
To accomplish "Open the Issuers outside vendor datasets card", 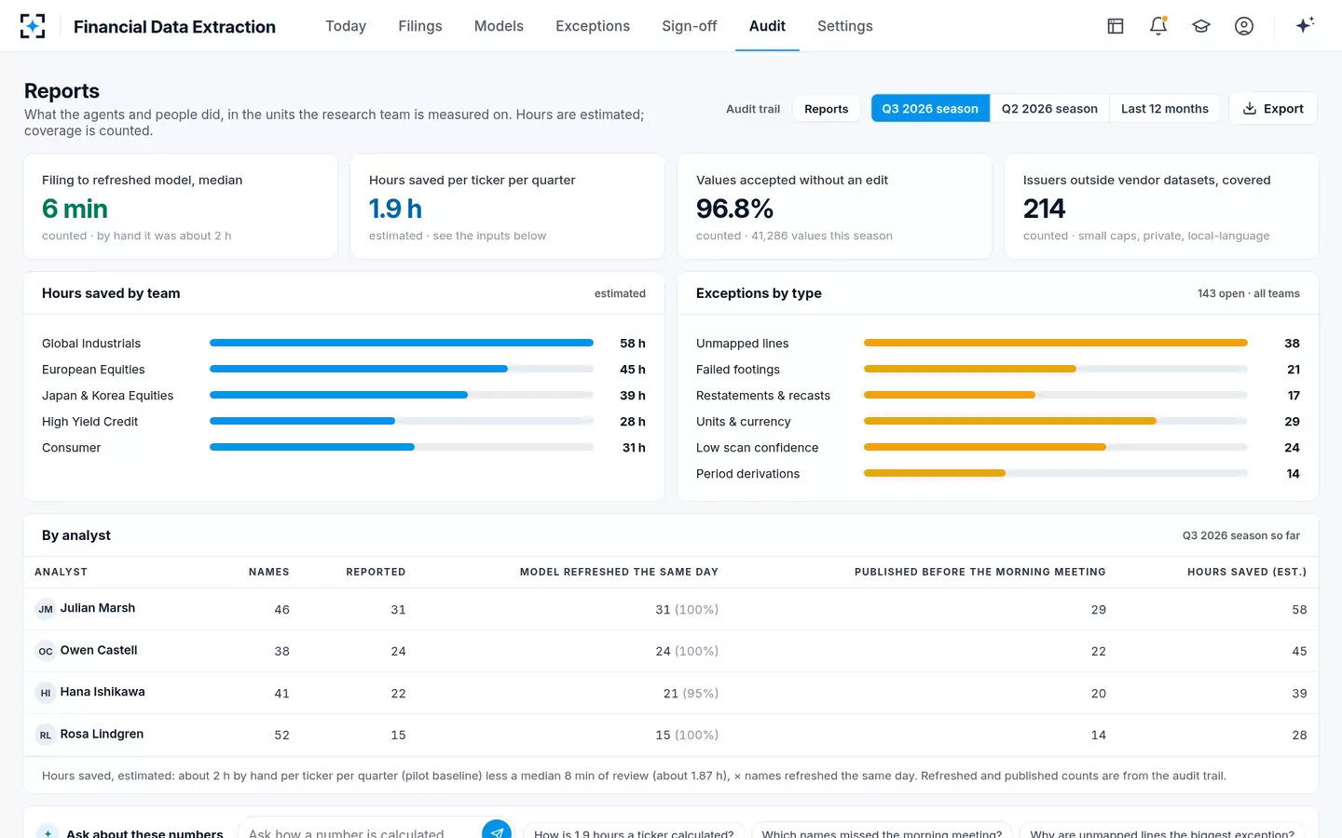I will tap(1161, 207).
